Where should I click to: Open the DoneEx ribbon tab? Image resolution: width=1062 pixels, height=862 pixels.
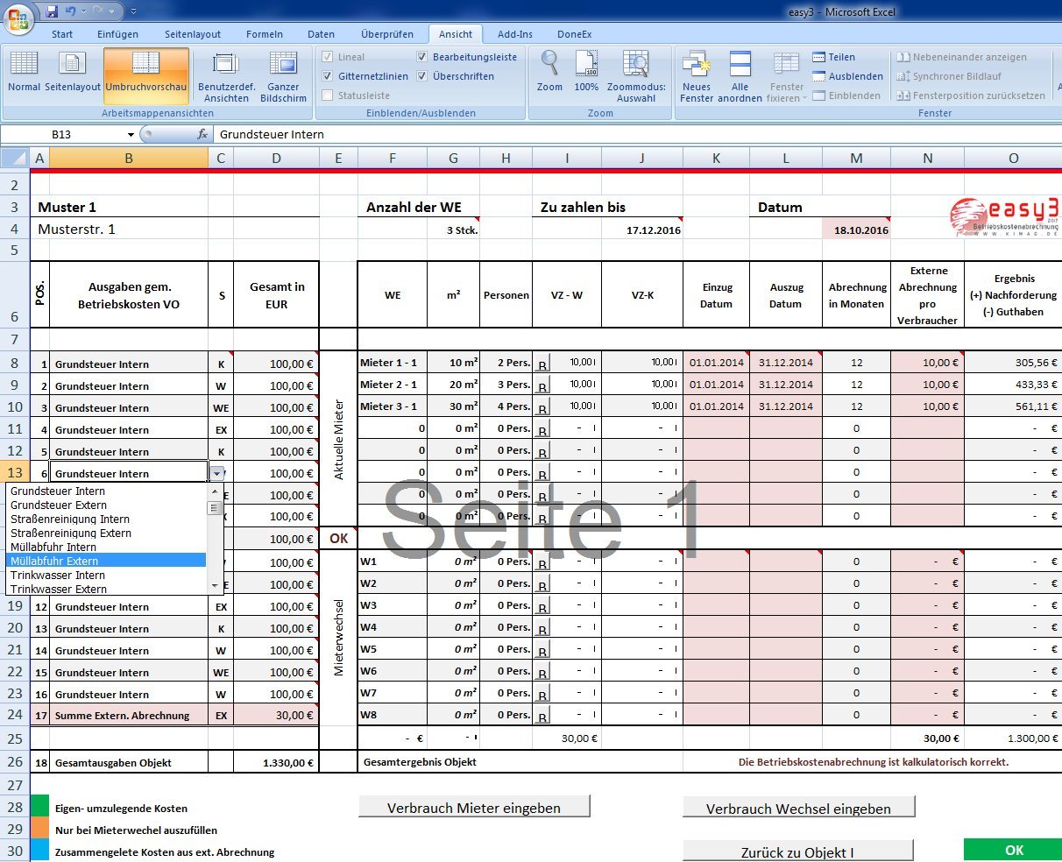(575, 34)
